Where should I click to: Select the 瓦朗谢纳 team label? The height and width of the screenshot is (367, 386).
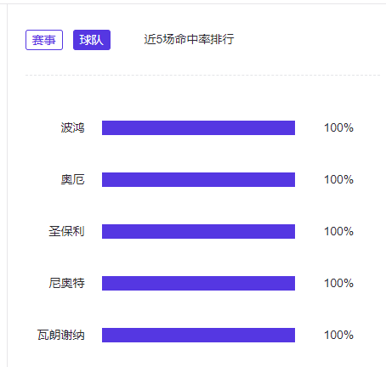pyautogui.click(x=61, y=335)
